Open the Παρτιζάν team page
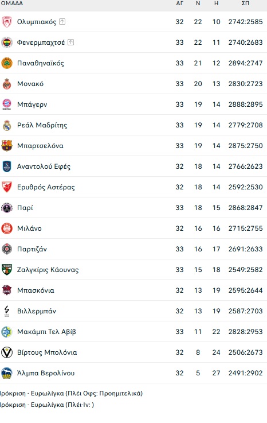 coord(32,249)
